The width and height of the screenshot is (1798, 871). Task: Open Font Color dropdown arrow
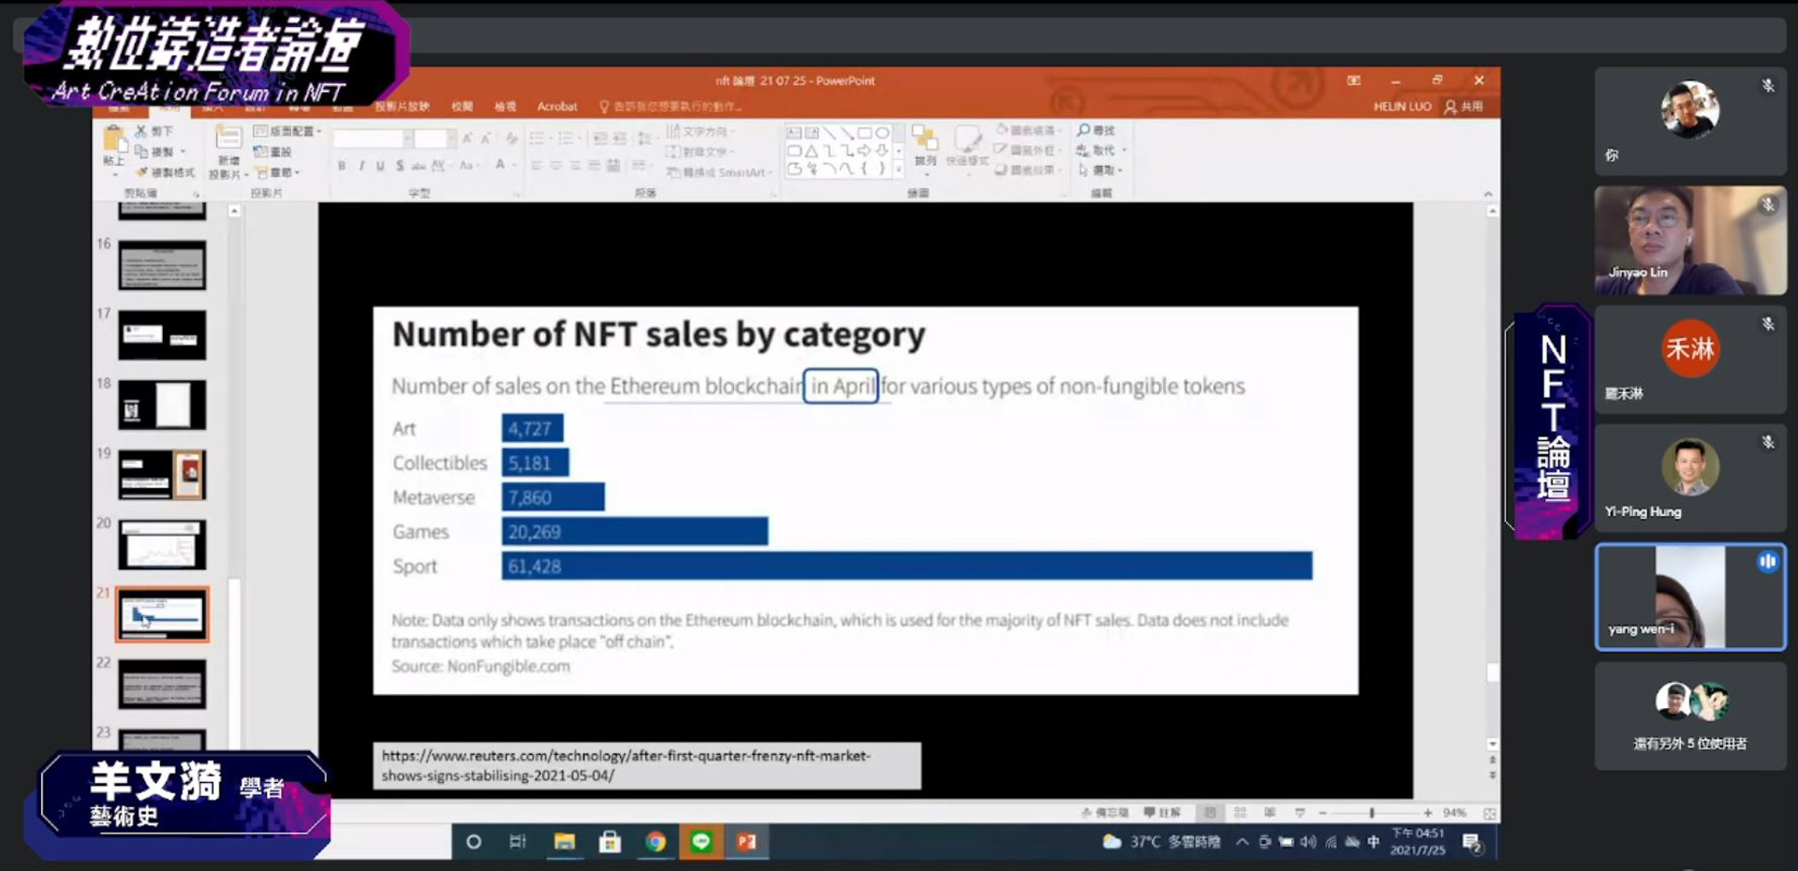click(x=514, y=166)
